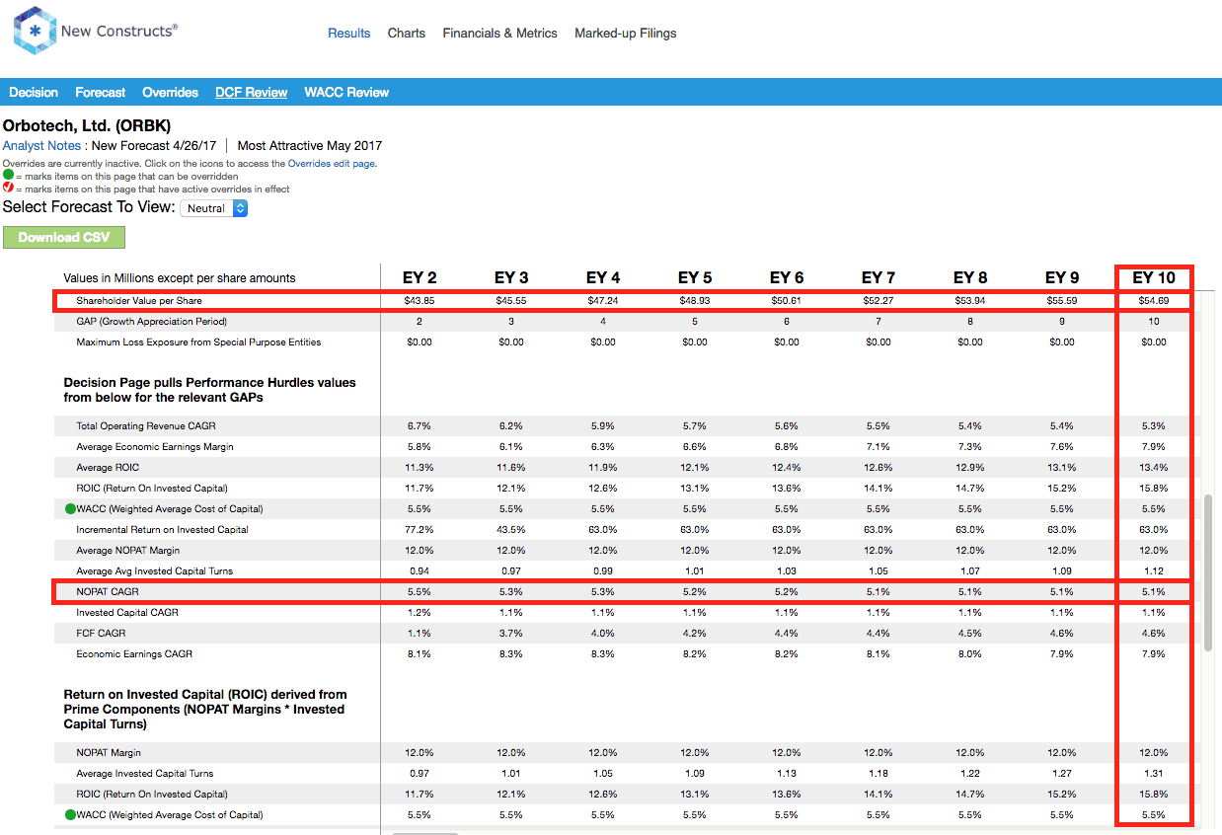Click the EY 4 column header
Viewport: 1222px width, 835px height.
(x=603, y=277)
